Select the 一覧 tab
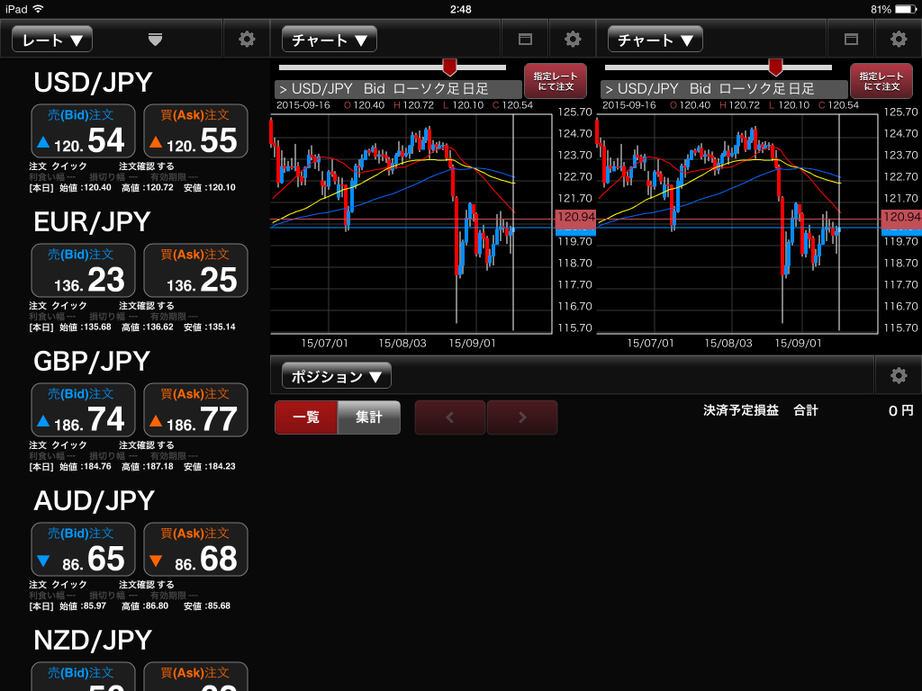The width and height of the screenshot is (922, 691). tap(306, 417)
